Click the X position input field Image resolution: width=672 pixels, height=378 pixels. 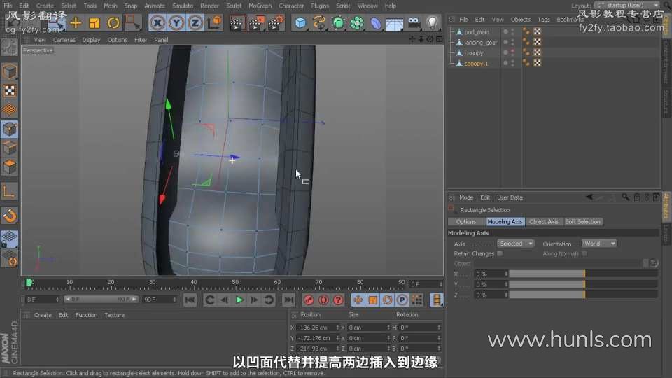(317, 328)
